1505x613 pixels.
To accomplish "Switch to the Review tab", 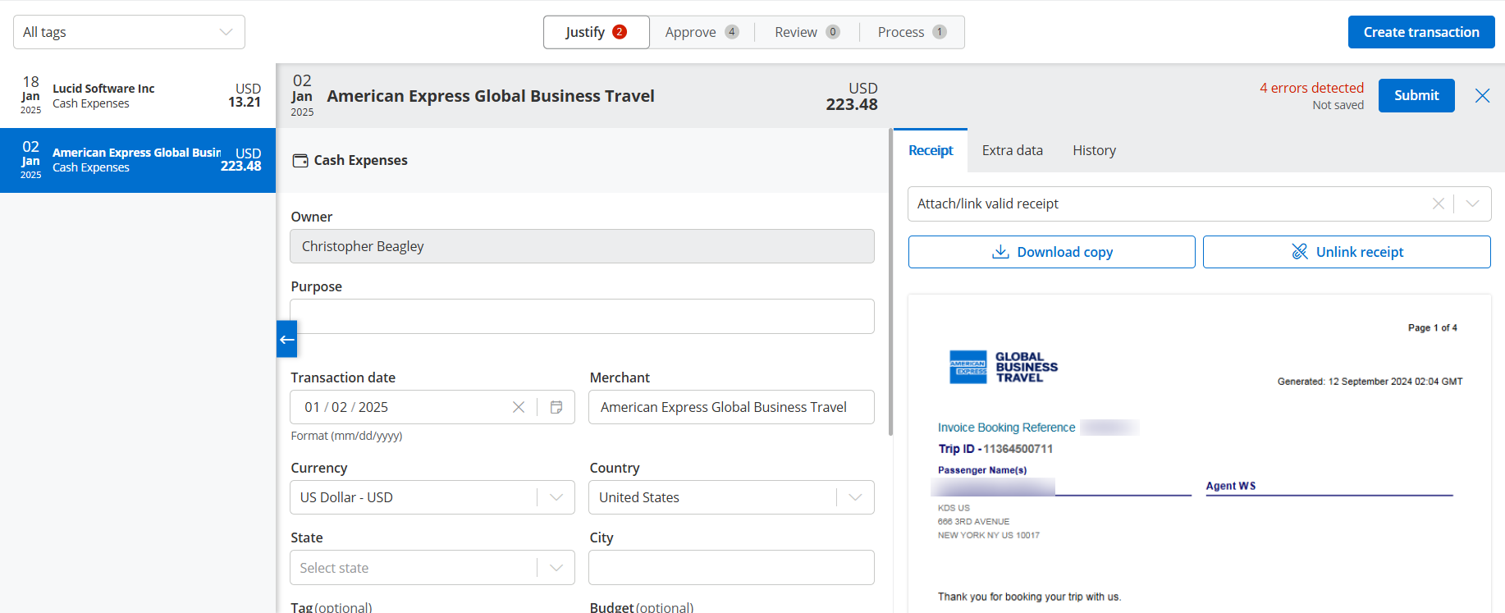I will [807, 32].
